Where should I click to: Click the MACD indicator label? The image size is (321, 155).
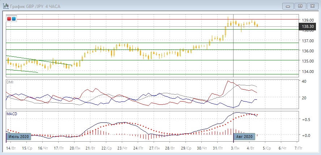point(12,114)
